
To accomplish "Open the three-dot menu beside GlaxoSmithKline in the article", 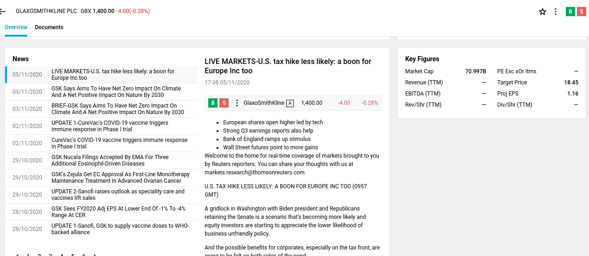I will point(237,103).
